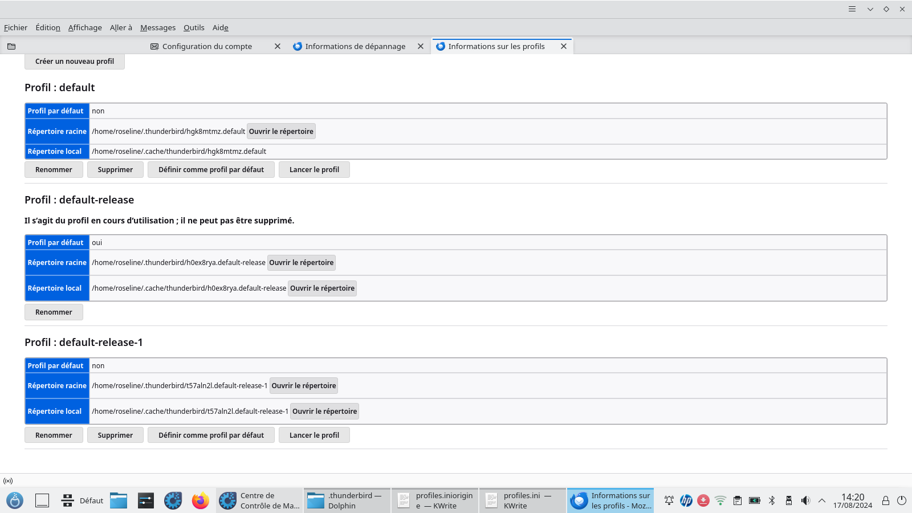The width and height of the screenshot is (912, 513).
Task: Switch to Informations de dépannage tab
Action: (x=355, y=46)
